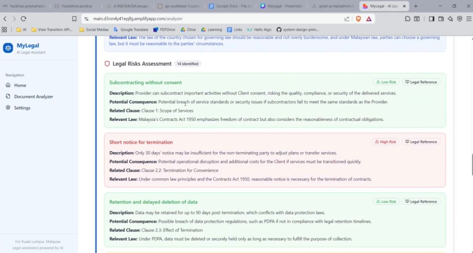473x253 pixels.
Task: Click the shield icon in the address bar
Action: (358, 18)
